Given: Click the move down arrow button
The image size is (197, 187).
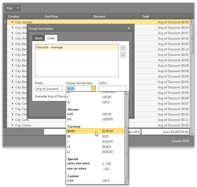Looking at the screenshot, I should [123, 55].
